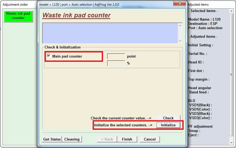Click the Check button
236x148 pixels.
coord(168,118)
